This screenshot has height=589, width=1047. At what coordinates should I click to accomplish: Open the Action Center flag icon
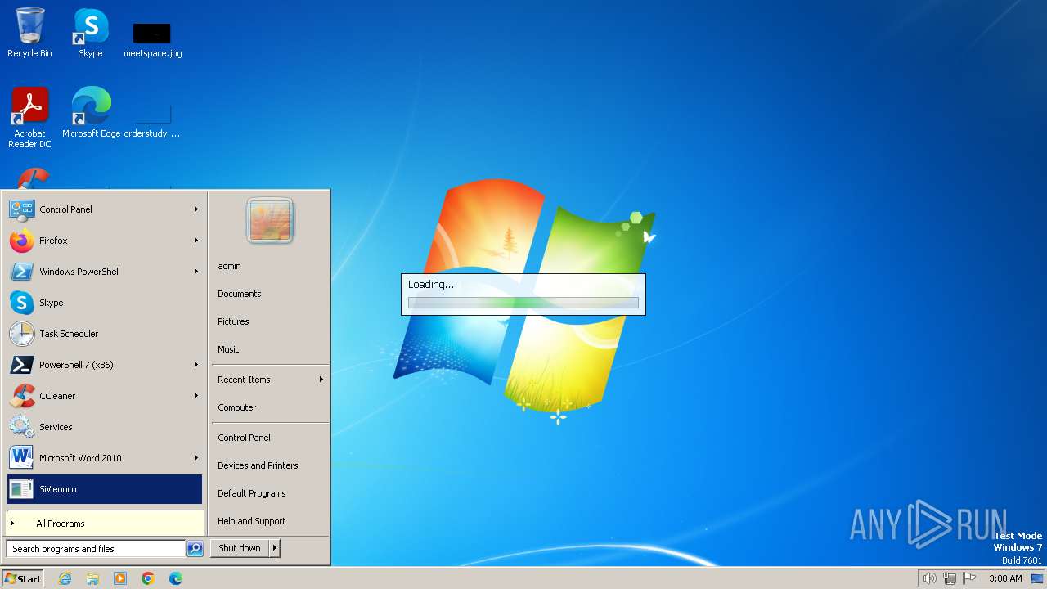point(970,578)
